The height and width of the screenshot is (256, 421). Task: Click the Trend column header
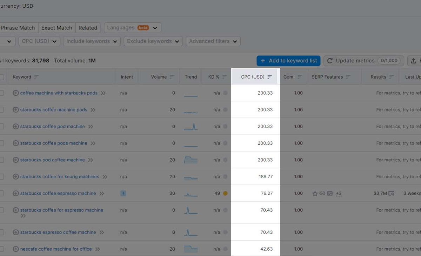[191, 77]
